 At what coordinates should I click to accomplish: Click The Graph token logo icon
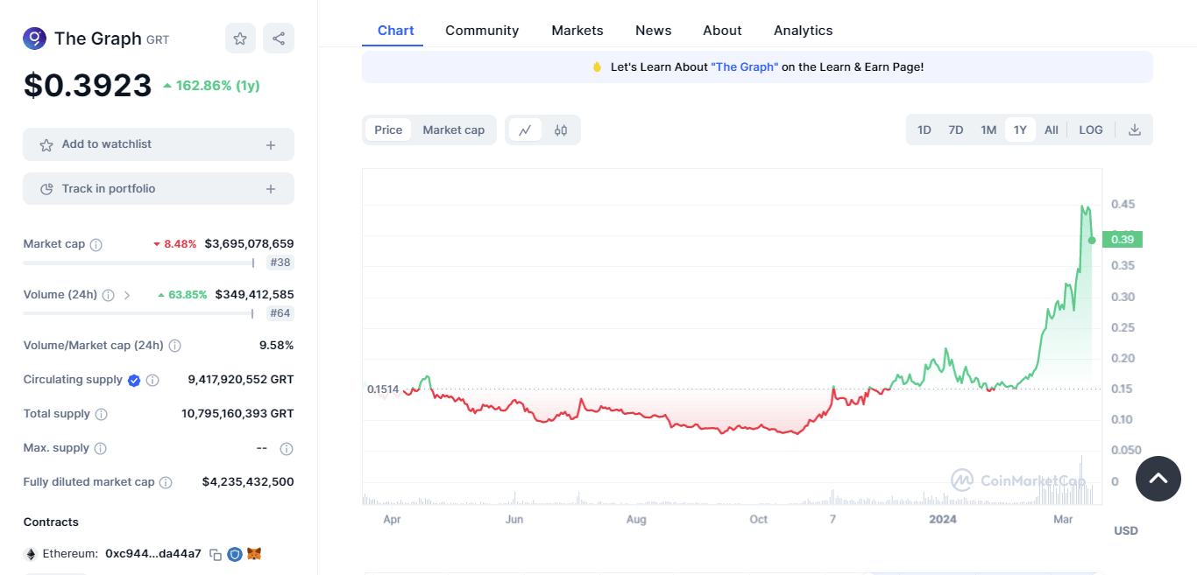34,39
